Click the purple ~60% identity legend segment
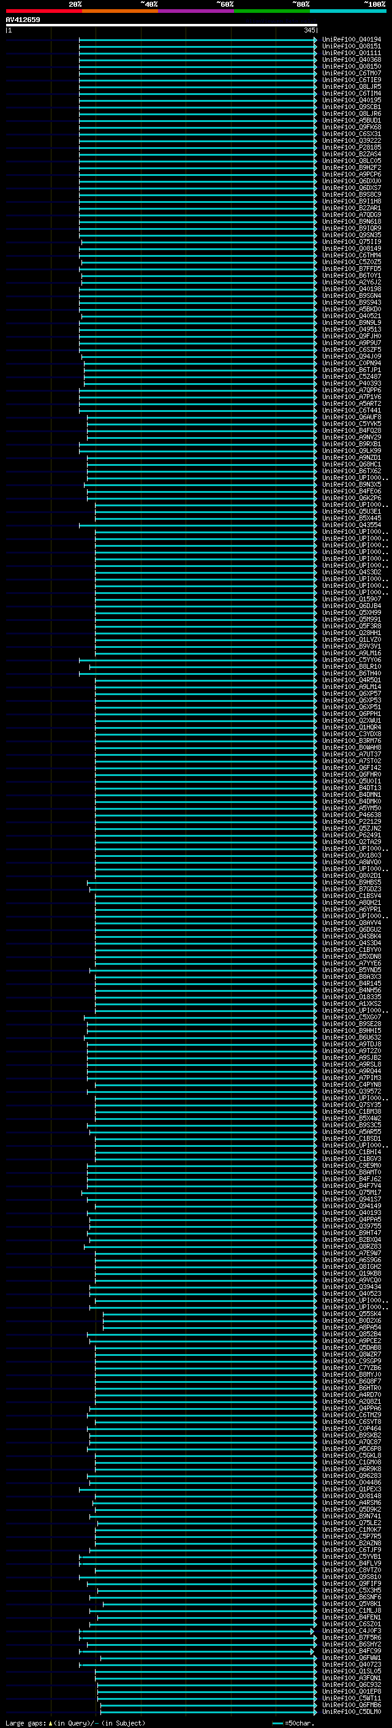Viewport: 392px width, 1728px height. [x=195, y=11]
